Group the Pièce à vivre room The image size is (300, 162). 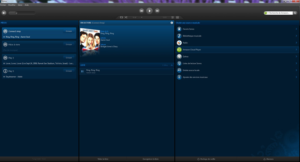point(69,45)
